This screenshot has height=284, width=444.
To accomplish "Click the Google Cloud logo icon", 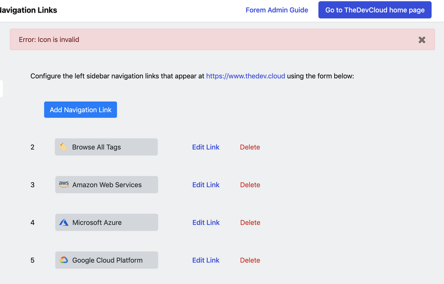I will coord(64,260).
